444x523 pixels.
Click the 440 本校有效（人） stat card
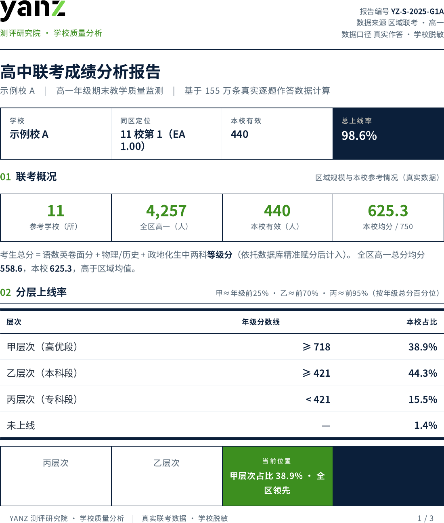click(x=277, y=217)
